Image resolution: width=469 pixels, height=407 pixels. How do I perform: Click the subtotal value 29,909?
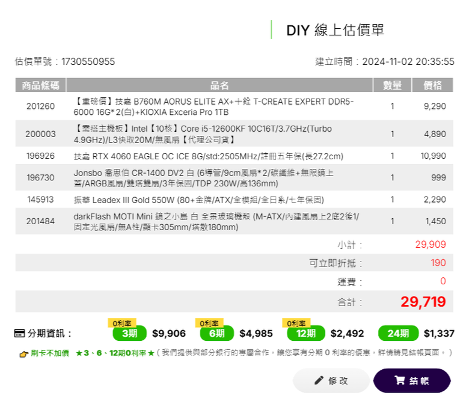[x=431, y=245]
